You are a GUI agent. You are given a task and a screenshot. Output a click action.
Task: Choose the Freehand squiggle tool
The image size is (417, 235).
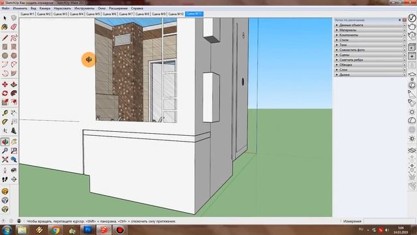click(14, 38)
